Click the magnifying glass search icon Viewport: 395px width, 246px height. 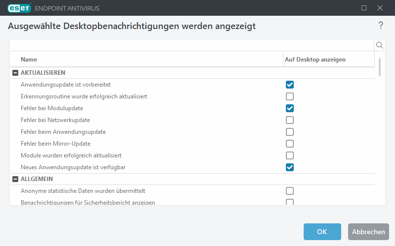point(379,45)
